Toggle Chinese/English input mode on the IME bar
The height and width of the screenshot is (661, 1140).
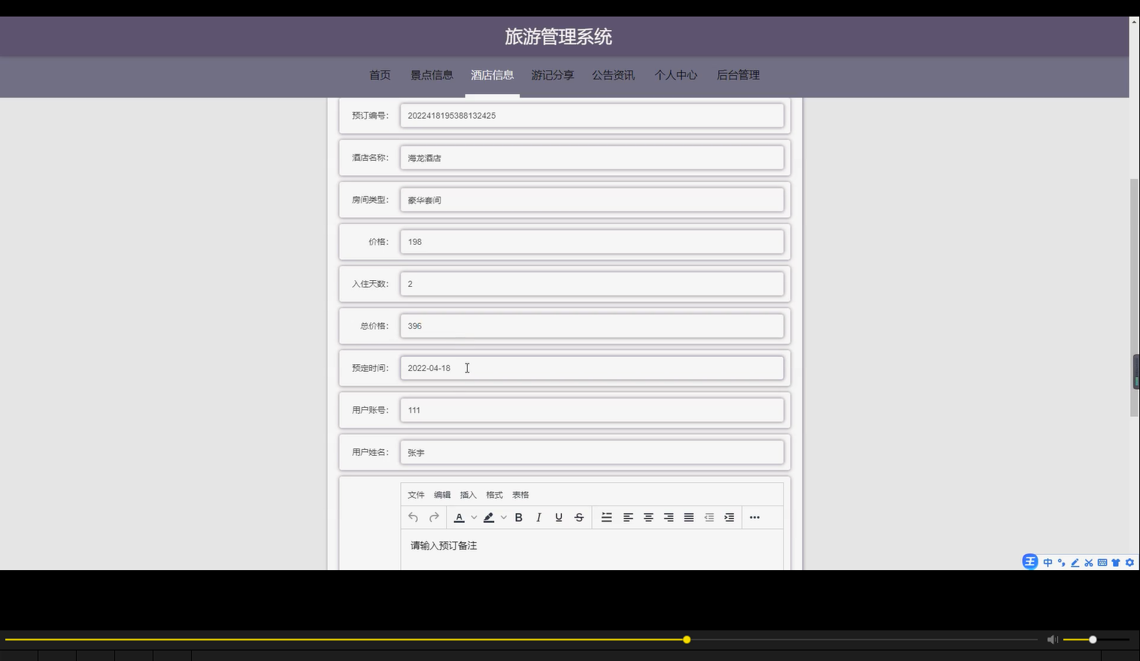[x=1047, y=562]
